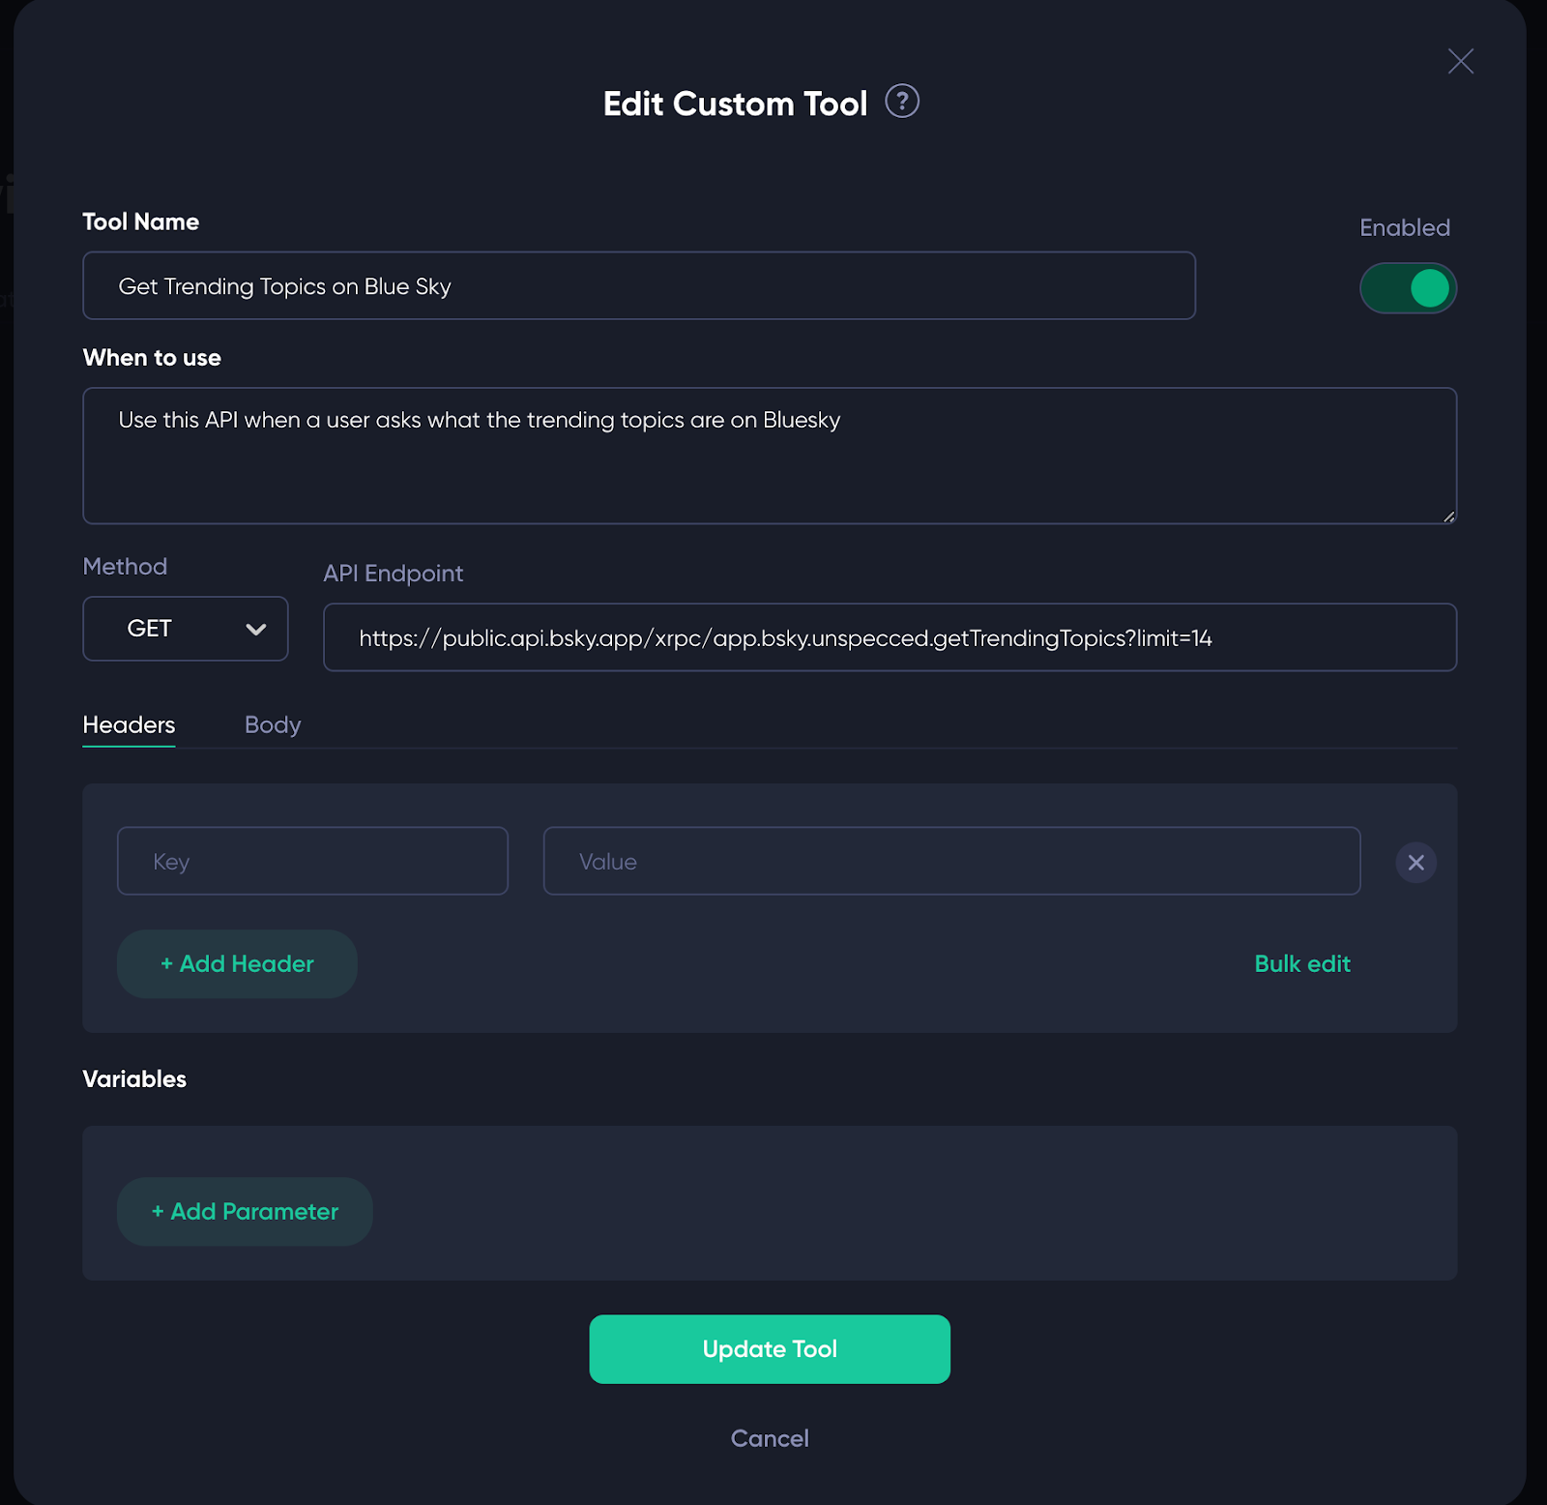
Task: Open Bulk edit for headers
Action: [x=1301, y=963]
